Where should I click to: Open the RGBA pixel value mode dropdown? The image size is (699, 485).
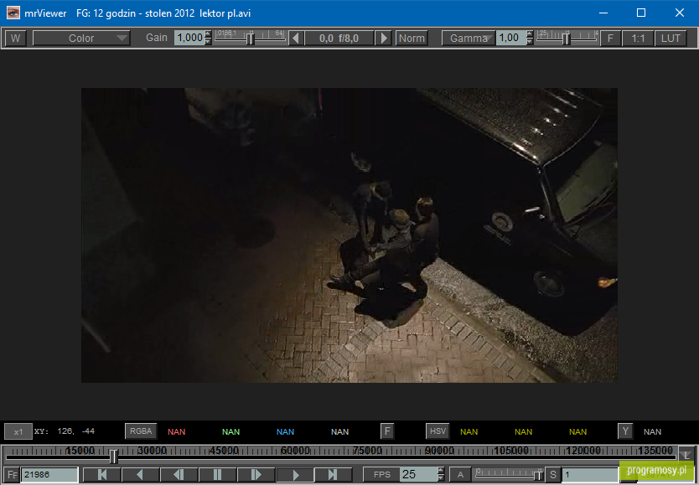141,431
